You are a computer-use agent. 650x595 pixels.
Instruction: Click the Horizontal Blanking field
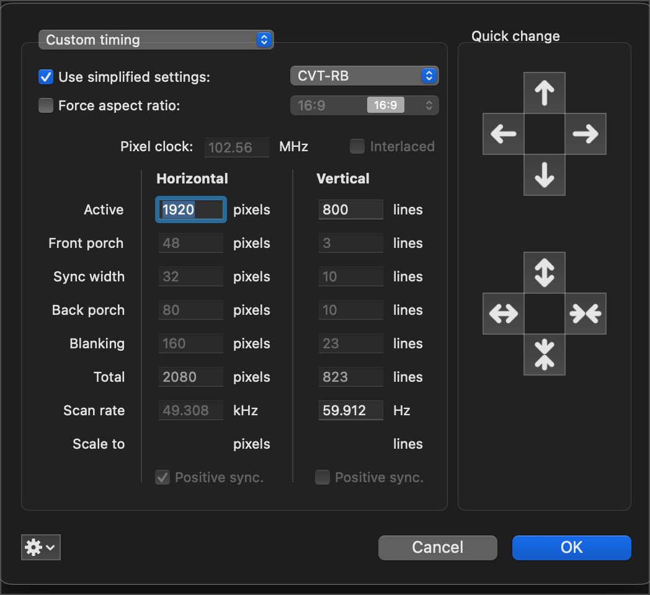[191, 344]
